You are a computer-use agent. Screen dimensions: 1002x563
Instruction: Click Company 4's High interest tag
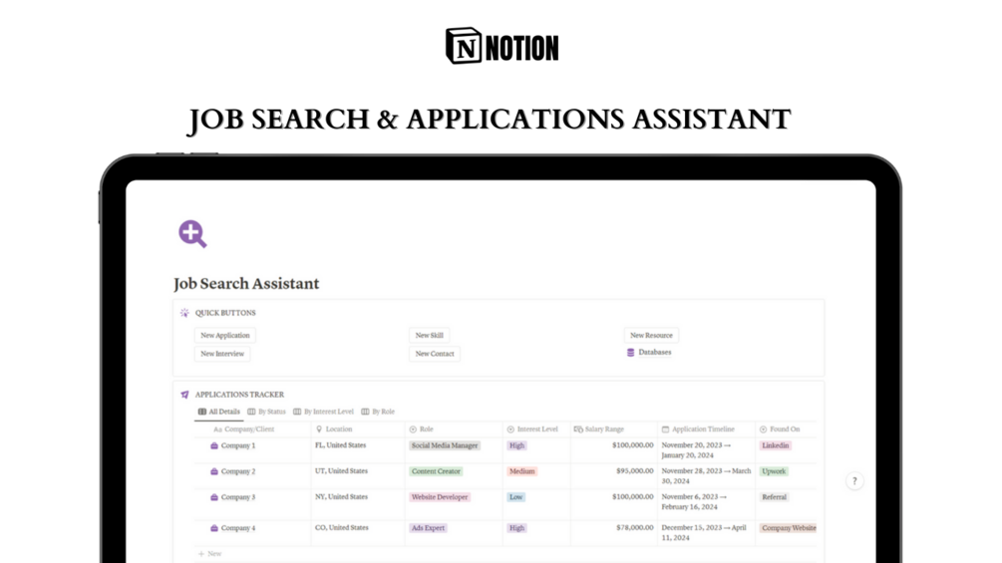517,528
